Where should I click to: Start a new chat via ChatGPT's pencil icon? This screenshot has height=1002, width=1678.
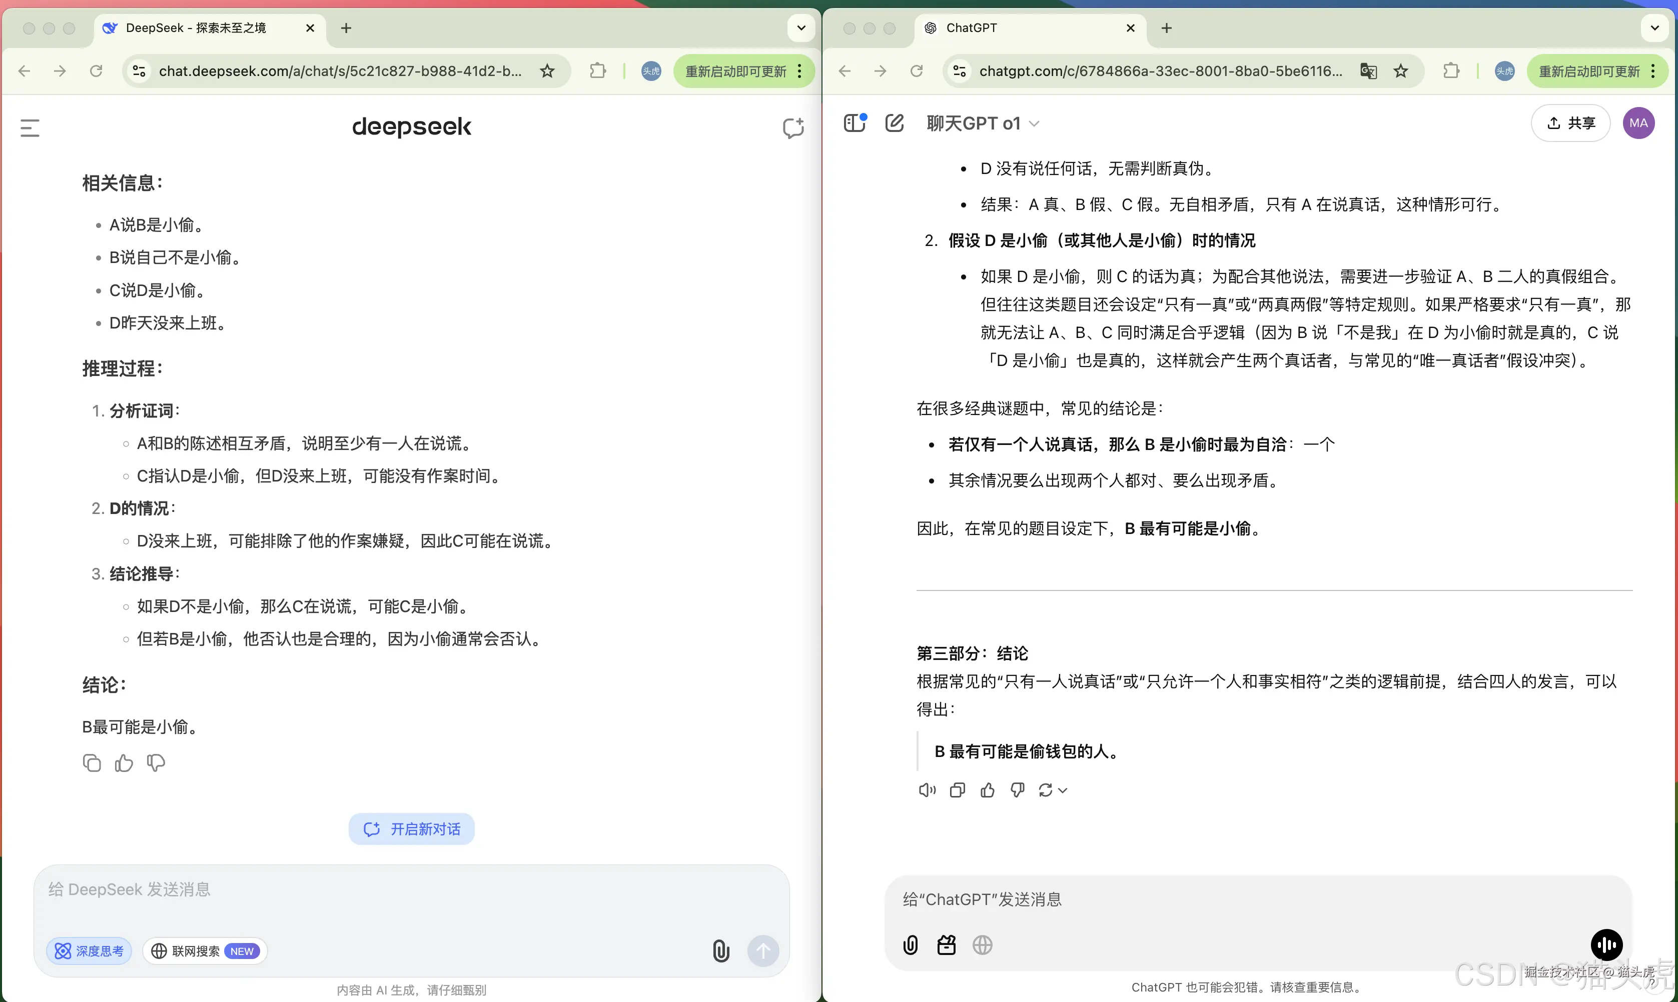895,123
